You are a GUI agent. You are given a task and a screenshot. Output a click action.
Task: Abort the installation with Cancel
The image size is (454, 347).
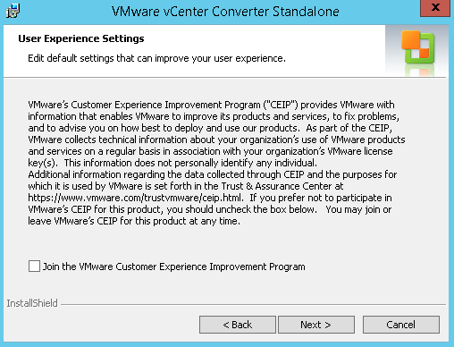[x=401, y=325]
